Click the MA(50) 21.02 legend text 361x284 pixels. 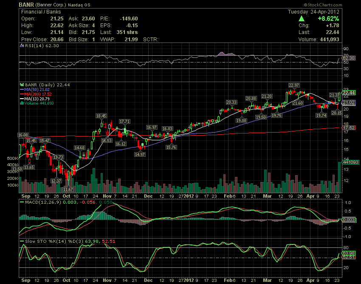pos(37,89)
